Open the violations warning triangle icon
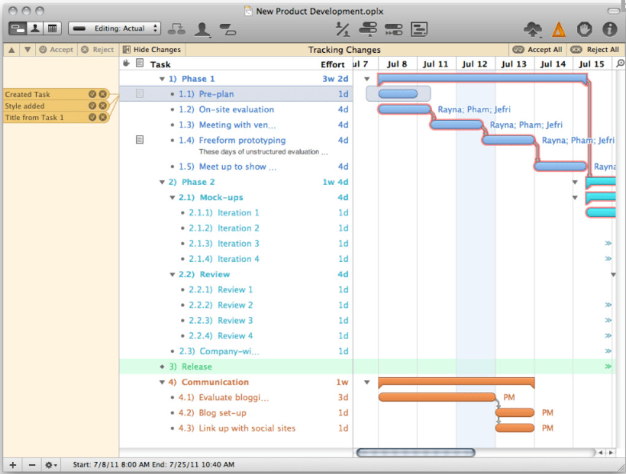The height and width of the screenshot is (474, 626). click(558, 29)
